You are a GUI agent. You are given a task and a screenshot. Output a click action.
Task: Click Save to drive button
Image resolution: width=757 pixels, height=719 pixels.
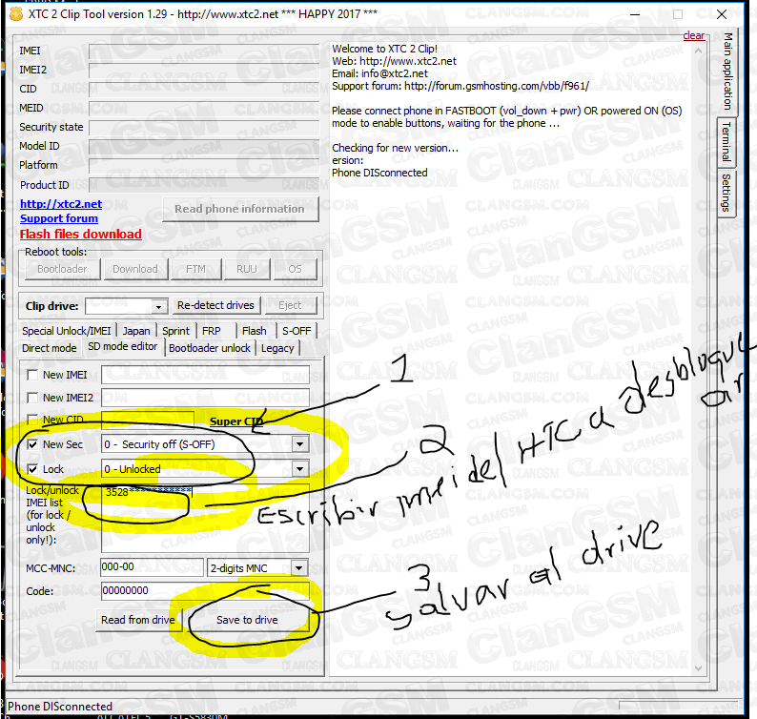(247, 620)
